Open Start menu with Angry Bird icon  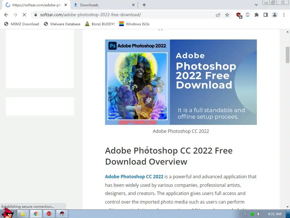(7, 213)
